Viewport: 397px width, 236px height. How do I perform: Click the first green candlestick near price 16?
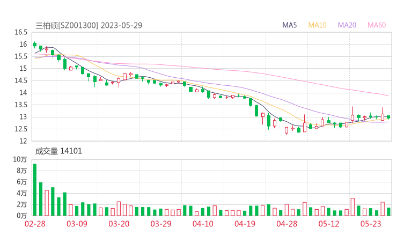tap(35, 45)
